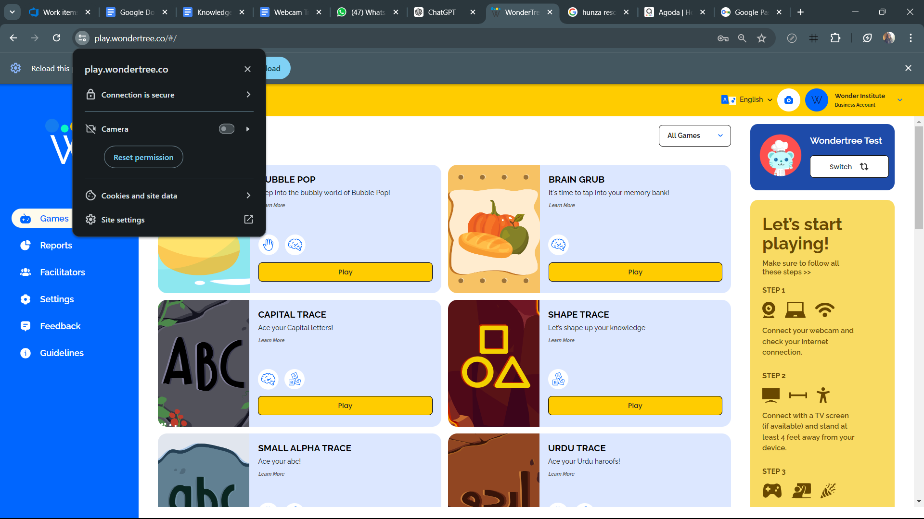Open Capital Trace ABC thumbnail
Image resolution: width=924 pixels, height=519 pixels.
(x=204, y=363)
